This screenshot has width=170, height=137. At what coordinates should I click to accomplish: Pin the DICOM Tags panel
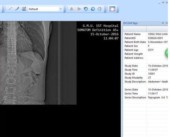pyautogui.click(x=163, y=23)
